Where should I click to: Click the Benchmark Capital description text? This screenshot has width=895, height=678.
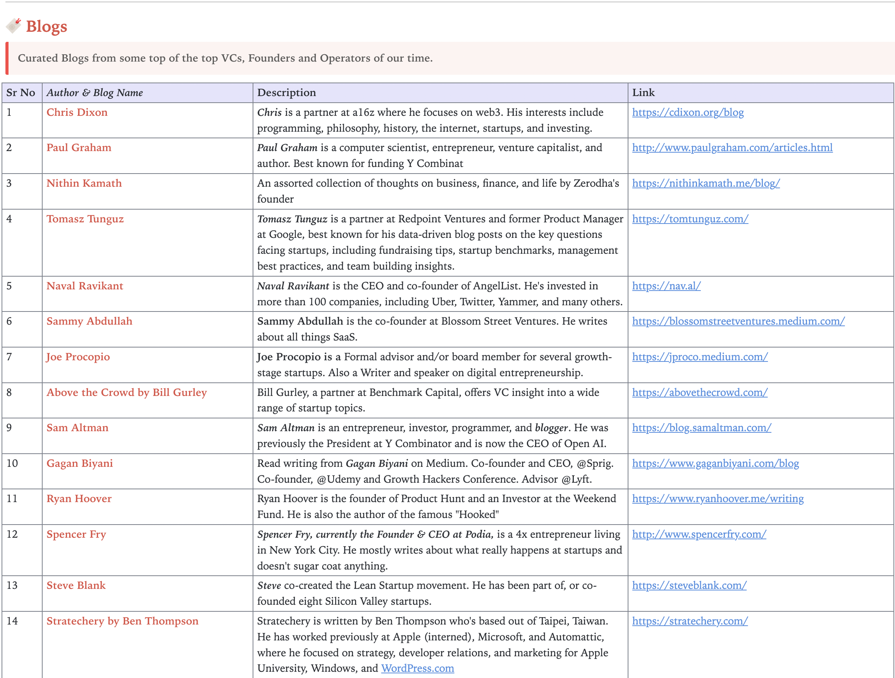coord(428,400)
